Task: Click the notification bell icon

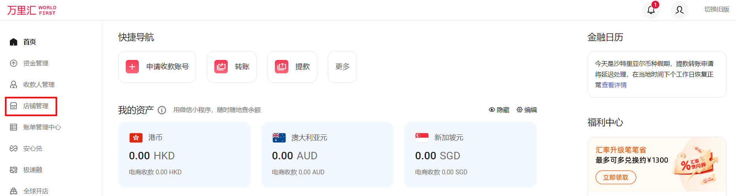Action: point(651,10)
